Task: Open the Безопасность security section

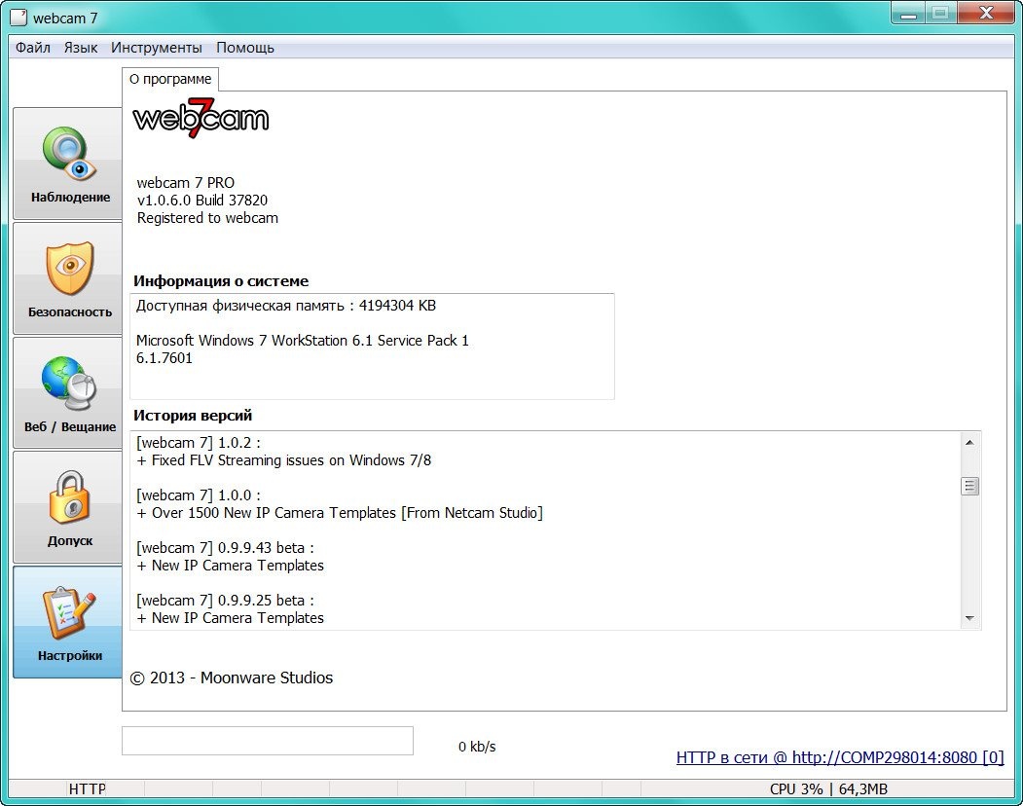Action: 68,278
